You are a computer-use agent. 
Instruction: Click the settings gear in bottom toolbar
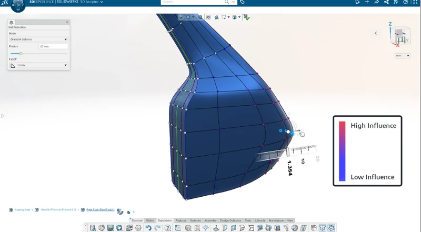click(138, 228)
